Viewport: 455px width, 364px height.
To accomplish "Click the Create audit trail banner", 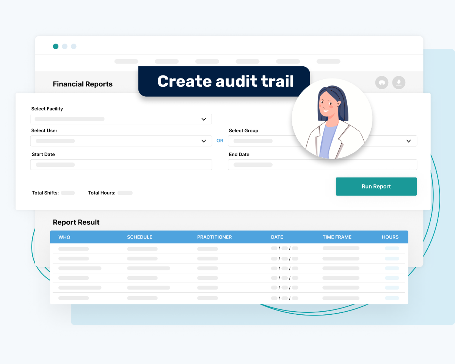I will [224, 81].
